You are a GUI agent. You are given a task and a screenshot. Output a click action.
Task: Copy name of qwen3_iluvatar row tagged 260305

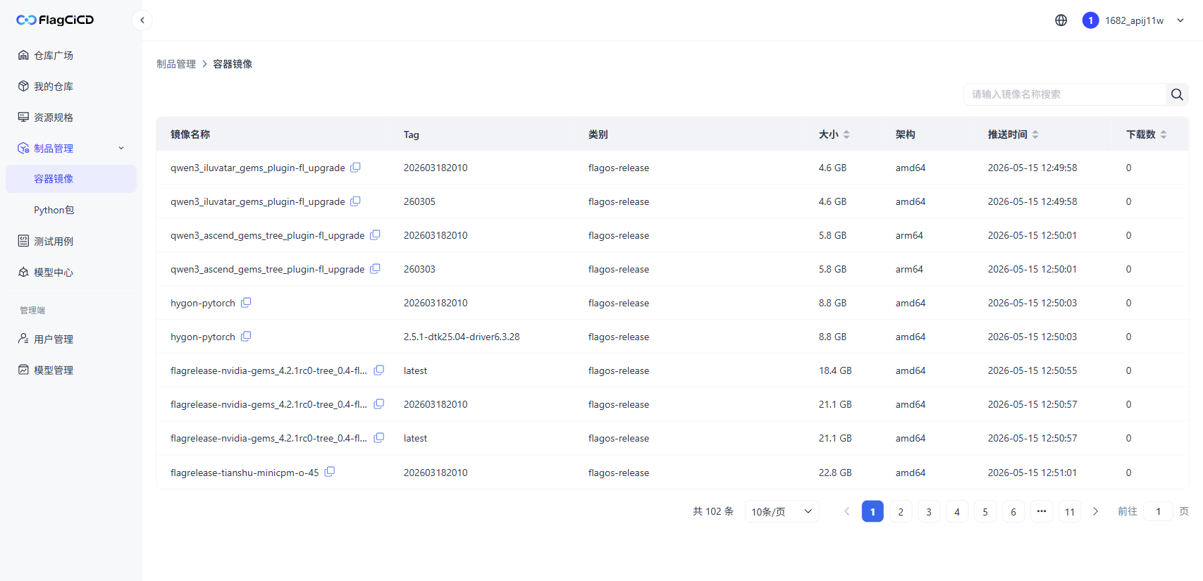pos(356,201)
